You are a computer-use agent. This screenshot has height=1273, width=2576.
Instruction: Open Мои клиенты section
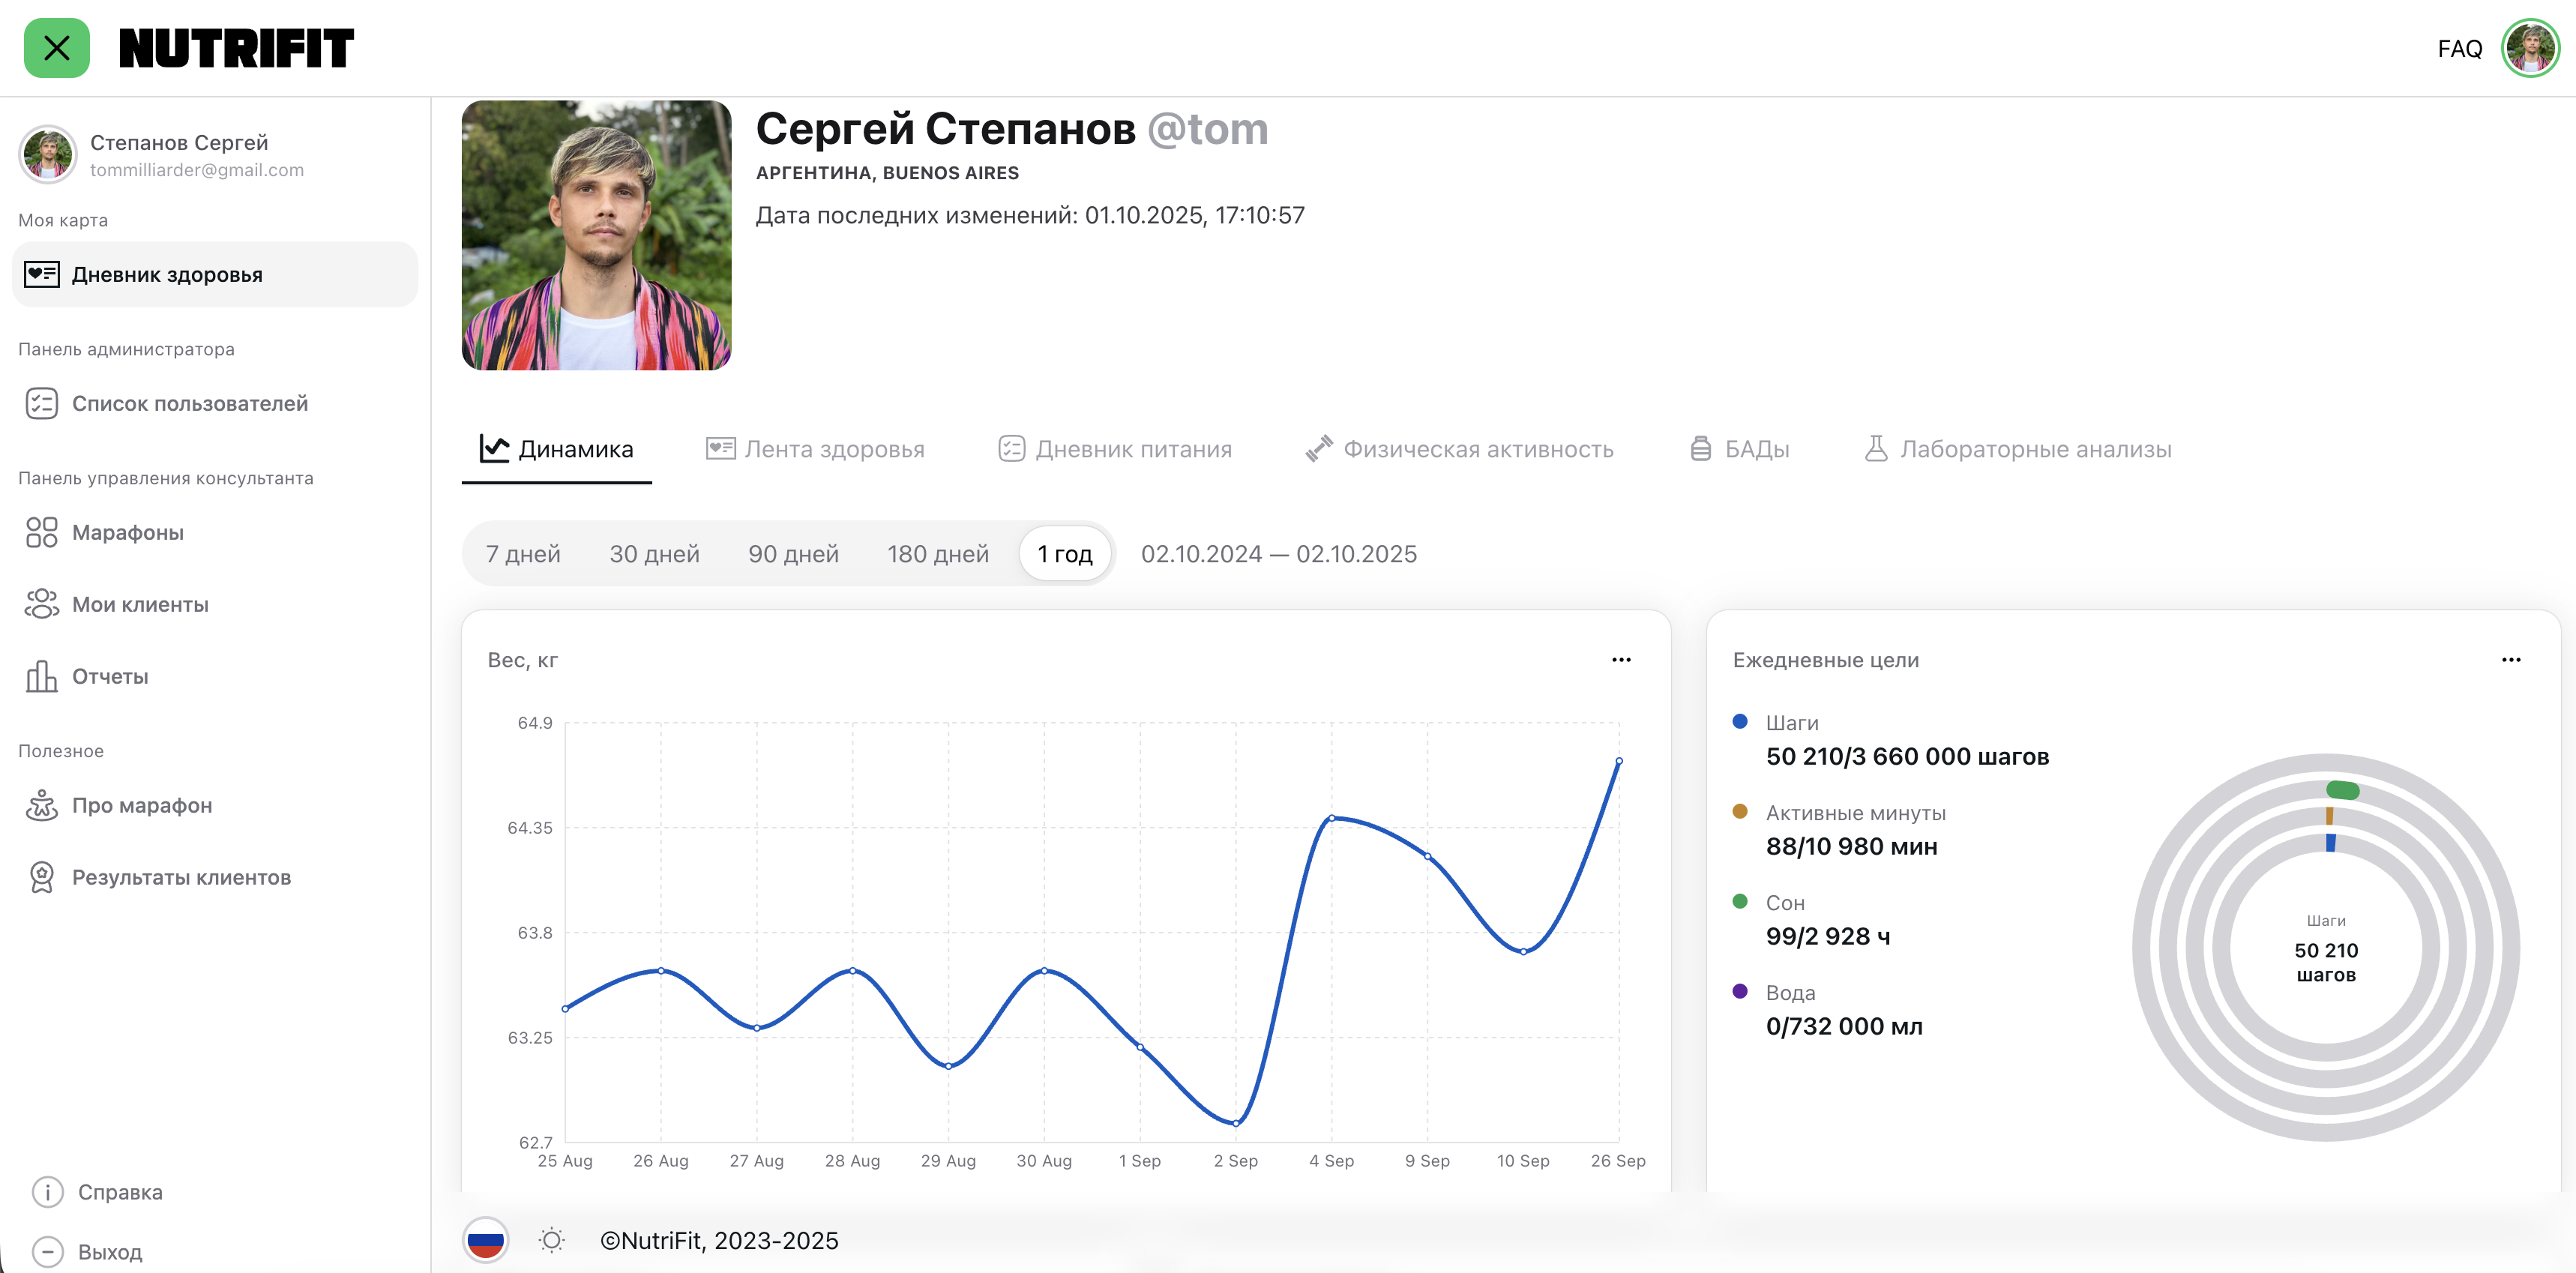pyautogui.click(x=140, y=604)
